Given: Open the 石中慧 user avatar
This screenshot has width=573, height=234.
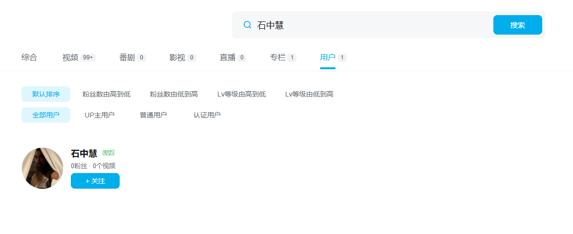Looking at the screenshot, I should click(42, 168).
